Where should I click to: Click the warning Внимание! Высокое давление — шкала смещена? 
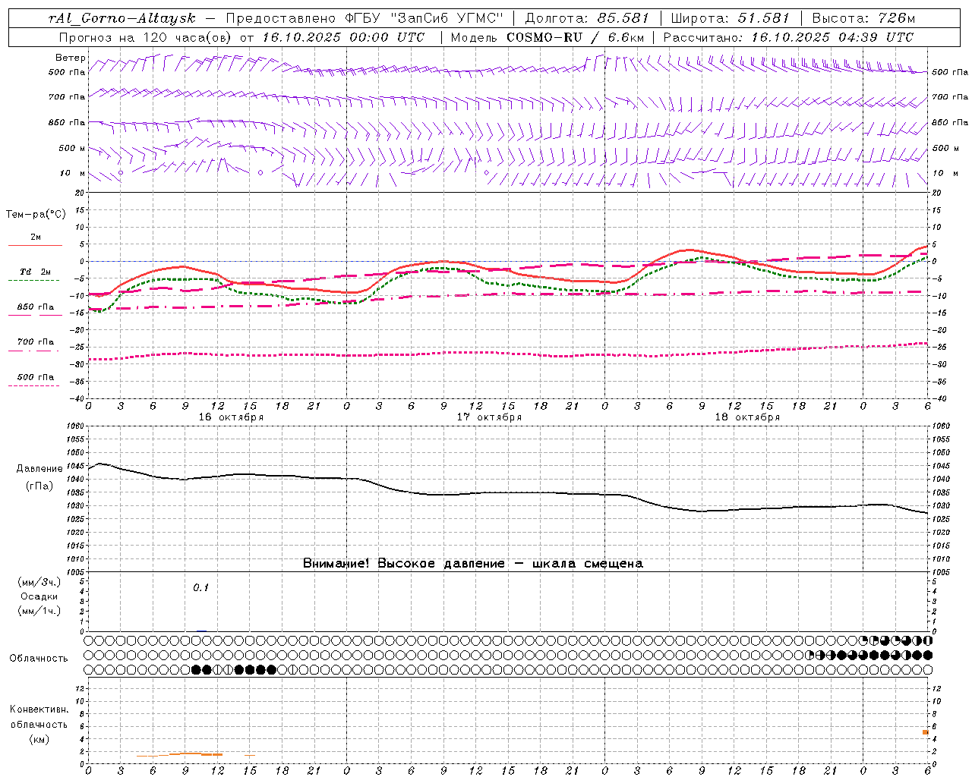coord(473,564)
